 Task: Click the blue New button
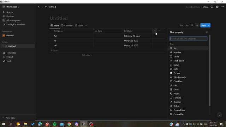click(203, 25)
